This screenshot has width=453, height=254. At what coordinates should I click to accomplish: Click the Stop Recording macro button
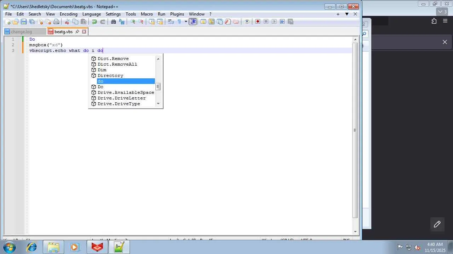(x=266, y=22)
